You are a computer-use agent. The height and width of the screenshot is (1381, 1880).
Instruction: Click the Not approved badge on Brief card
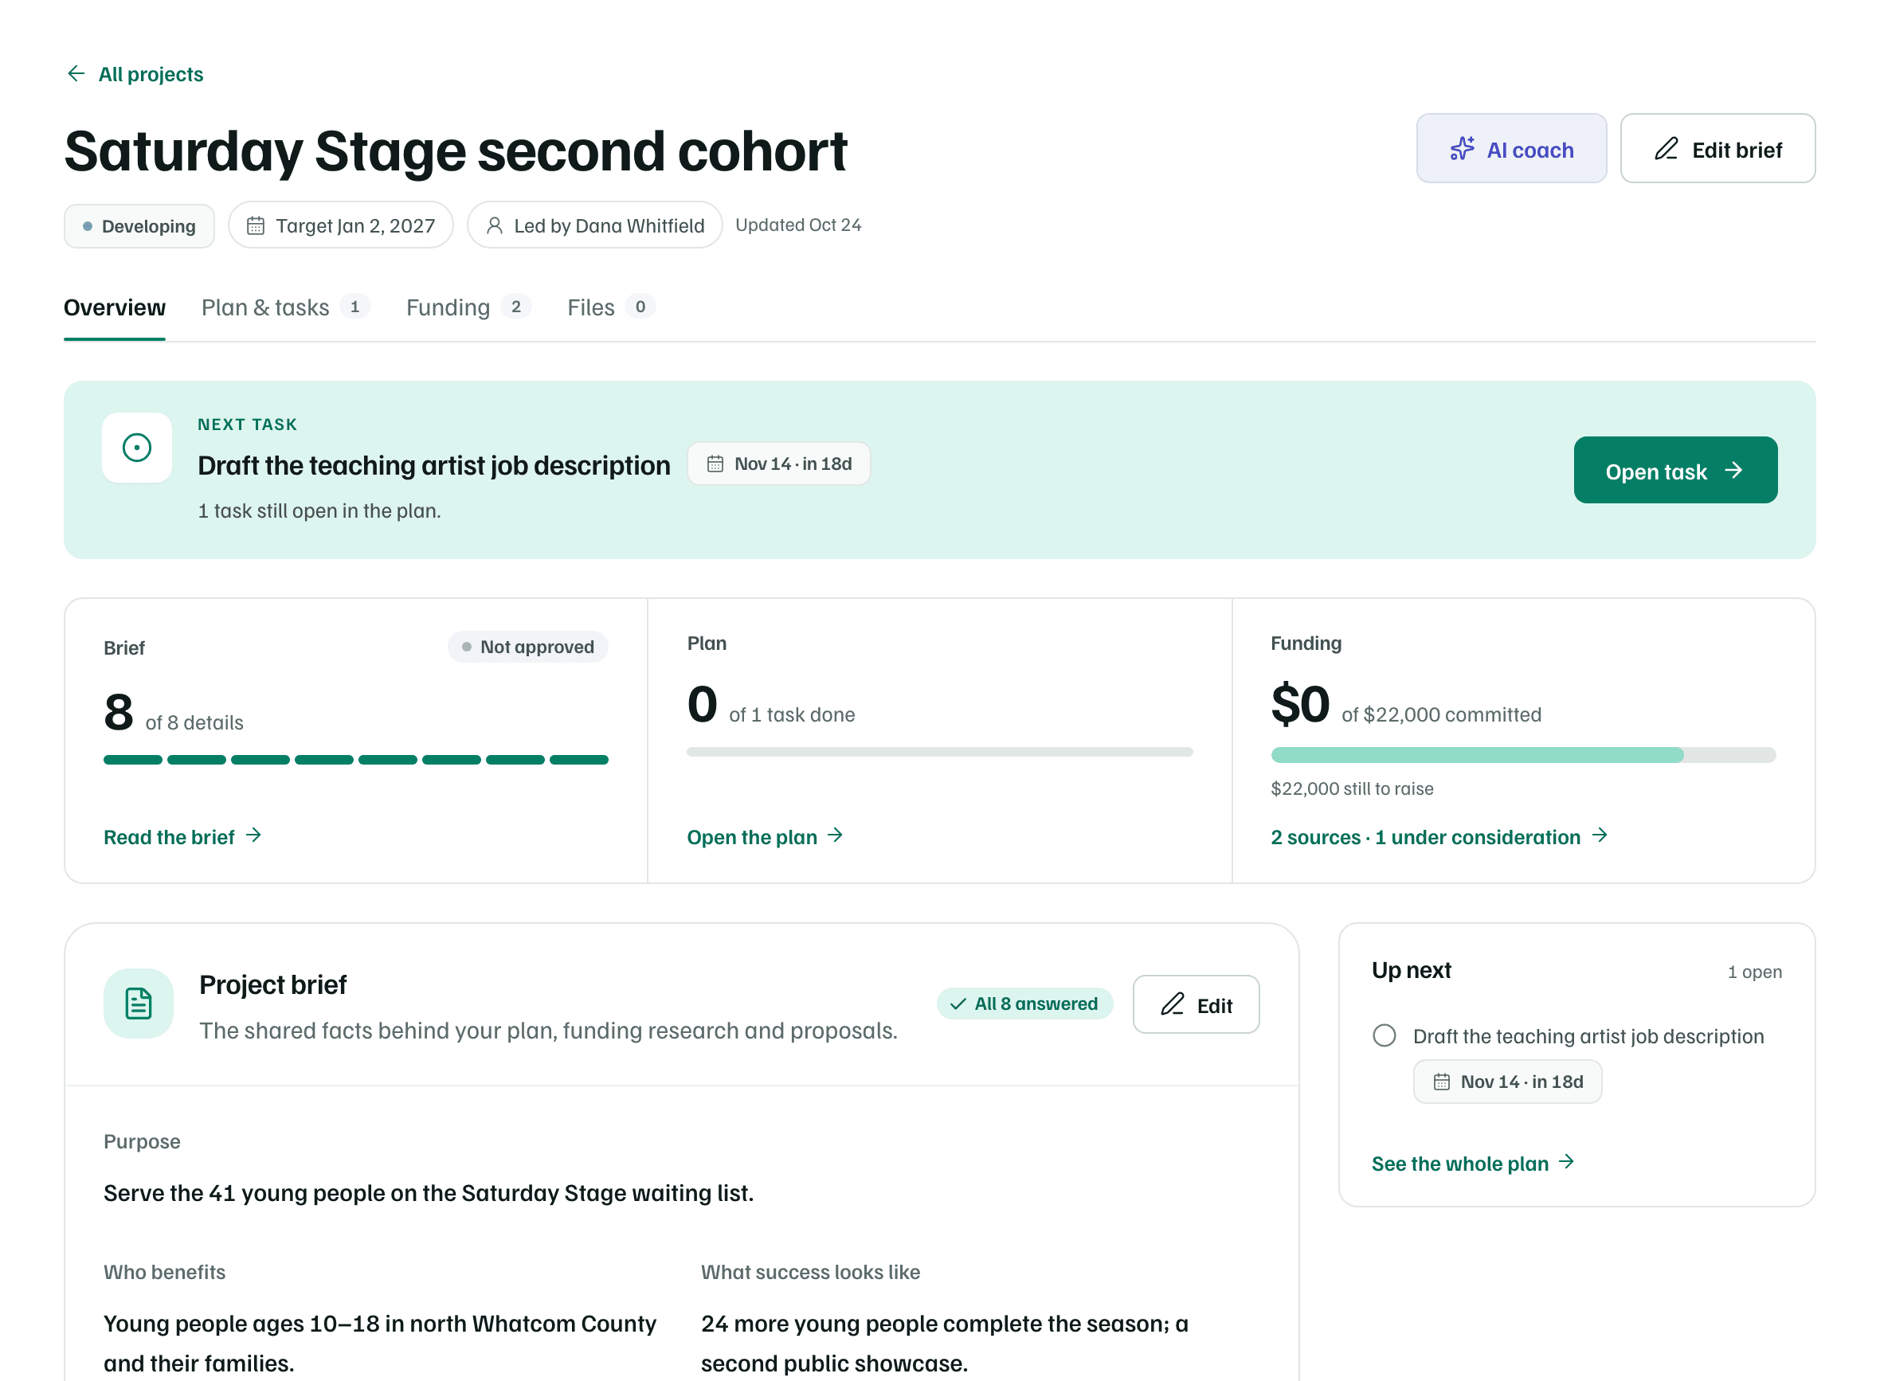(x=528, y=647)
